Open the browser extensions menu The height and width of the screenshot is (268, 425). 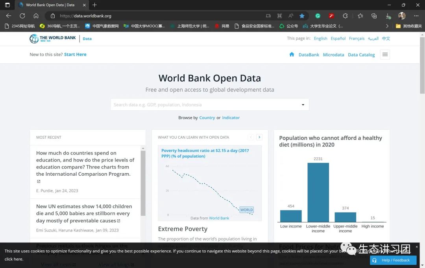tap(345, 16)
